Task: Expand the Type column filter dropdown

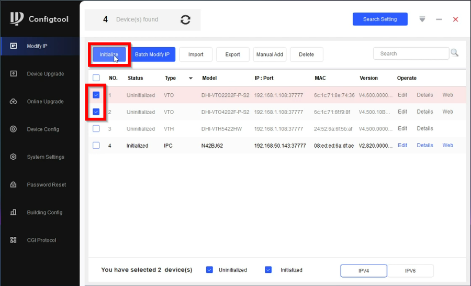Action: (x=190, y=79)
